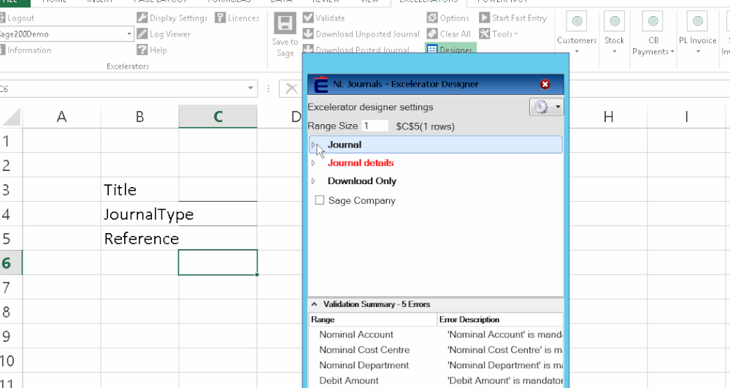Screen dimensions: 730x388
Task: Open the Tools menu dropdown
Action: coord(499,34)
